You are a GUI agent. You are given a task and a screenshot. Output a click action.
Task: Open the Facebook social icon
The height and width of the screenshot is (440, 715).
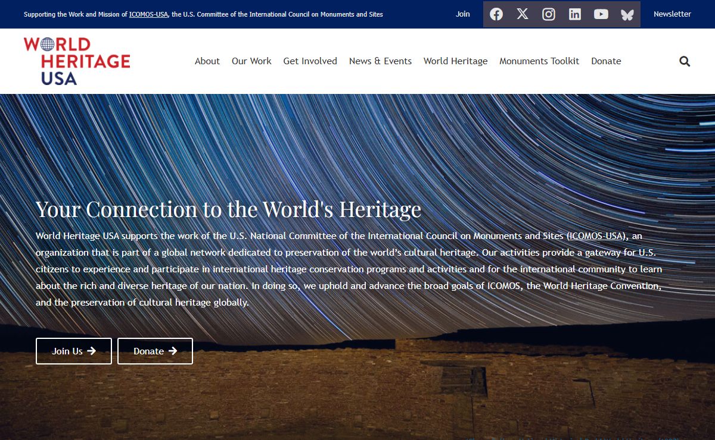point(496,14)
